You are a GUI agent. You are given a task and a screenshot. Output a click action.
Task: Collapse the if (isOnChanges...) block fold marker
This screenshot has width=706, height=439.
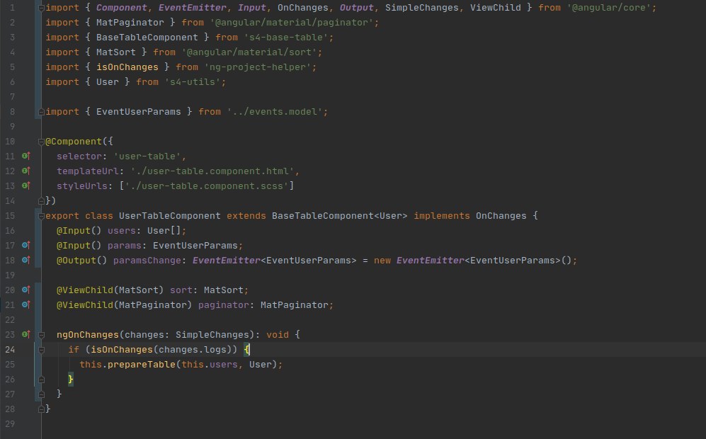[x=41, y=349]
